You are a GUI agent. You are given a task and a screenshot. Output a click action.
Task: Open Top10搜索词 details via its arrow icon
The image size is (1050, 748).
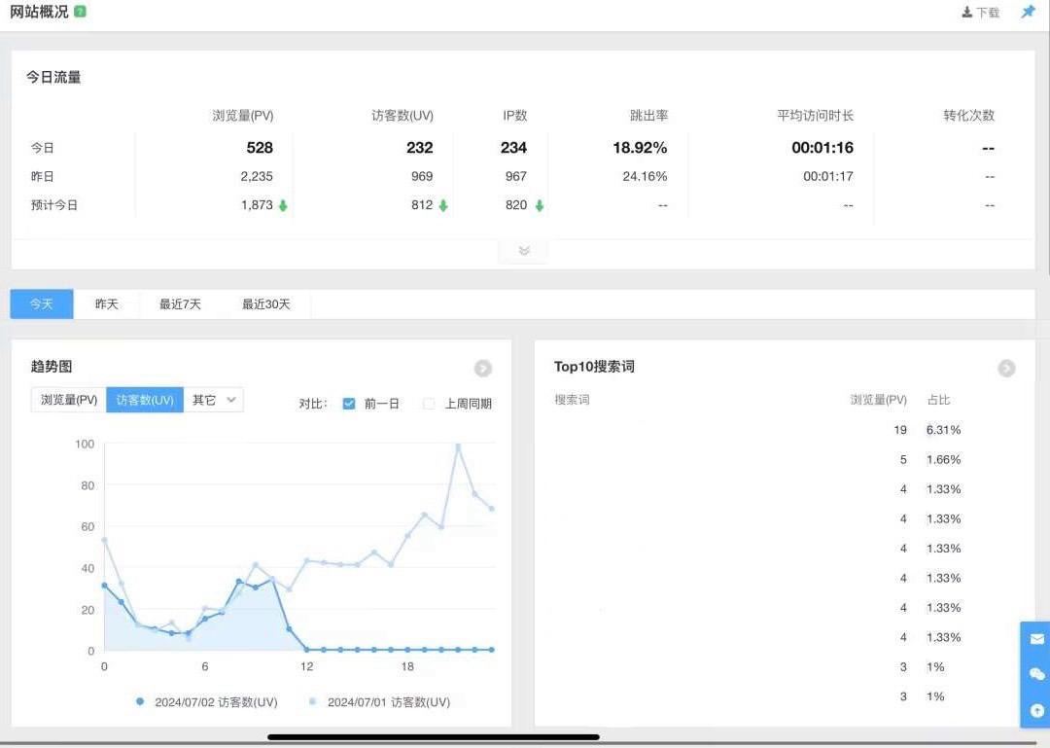point(1006,369)
